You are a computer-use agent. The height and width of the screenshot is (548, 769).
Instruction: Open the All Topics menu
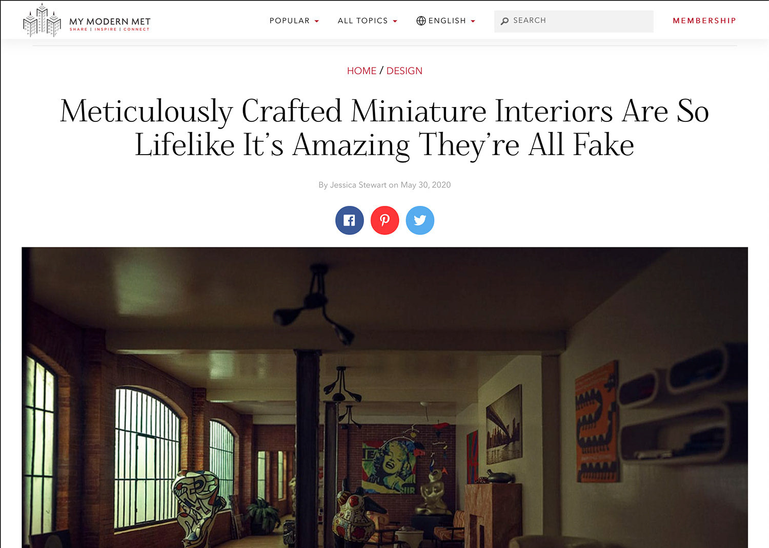(362, 20)
